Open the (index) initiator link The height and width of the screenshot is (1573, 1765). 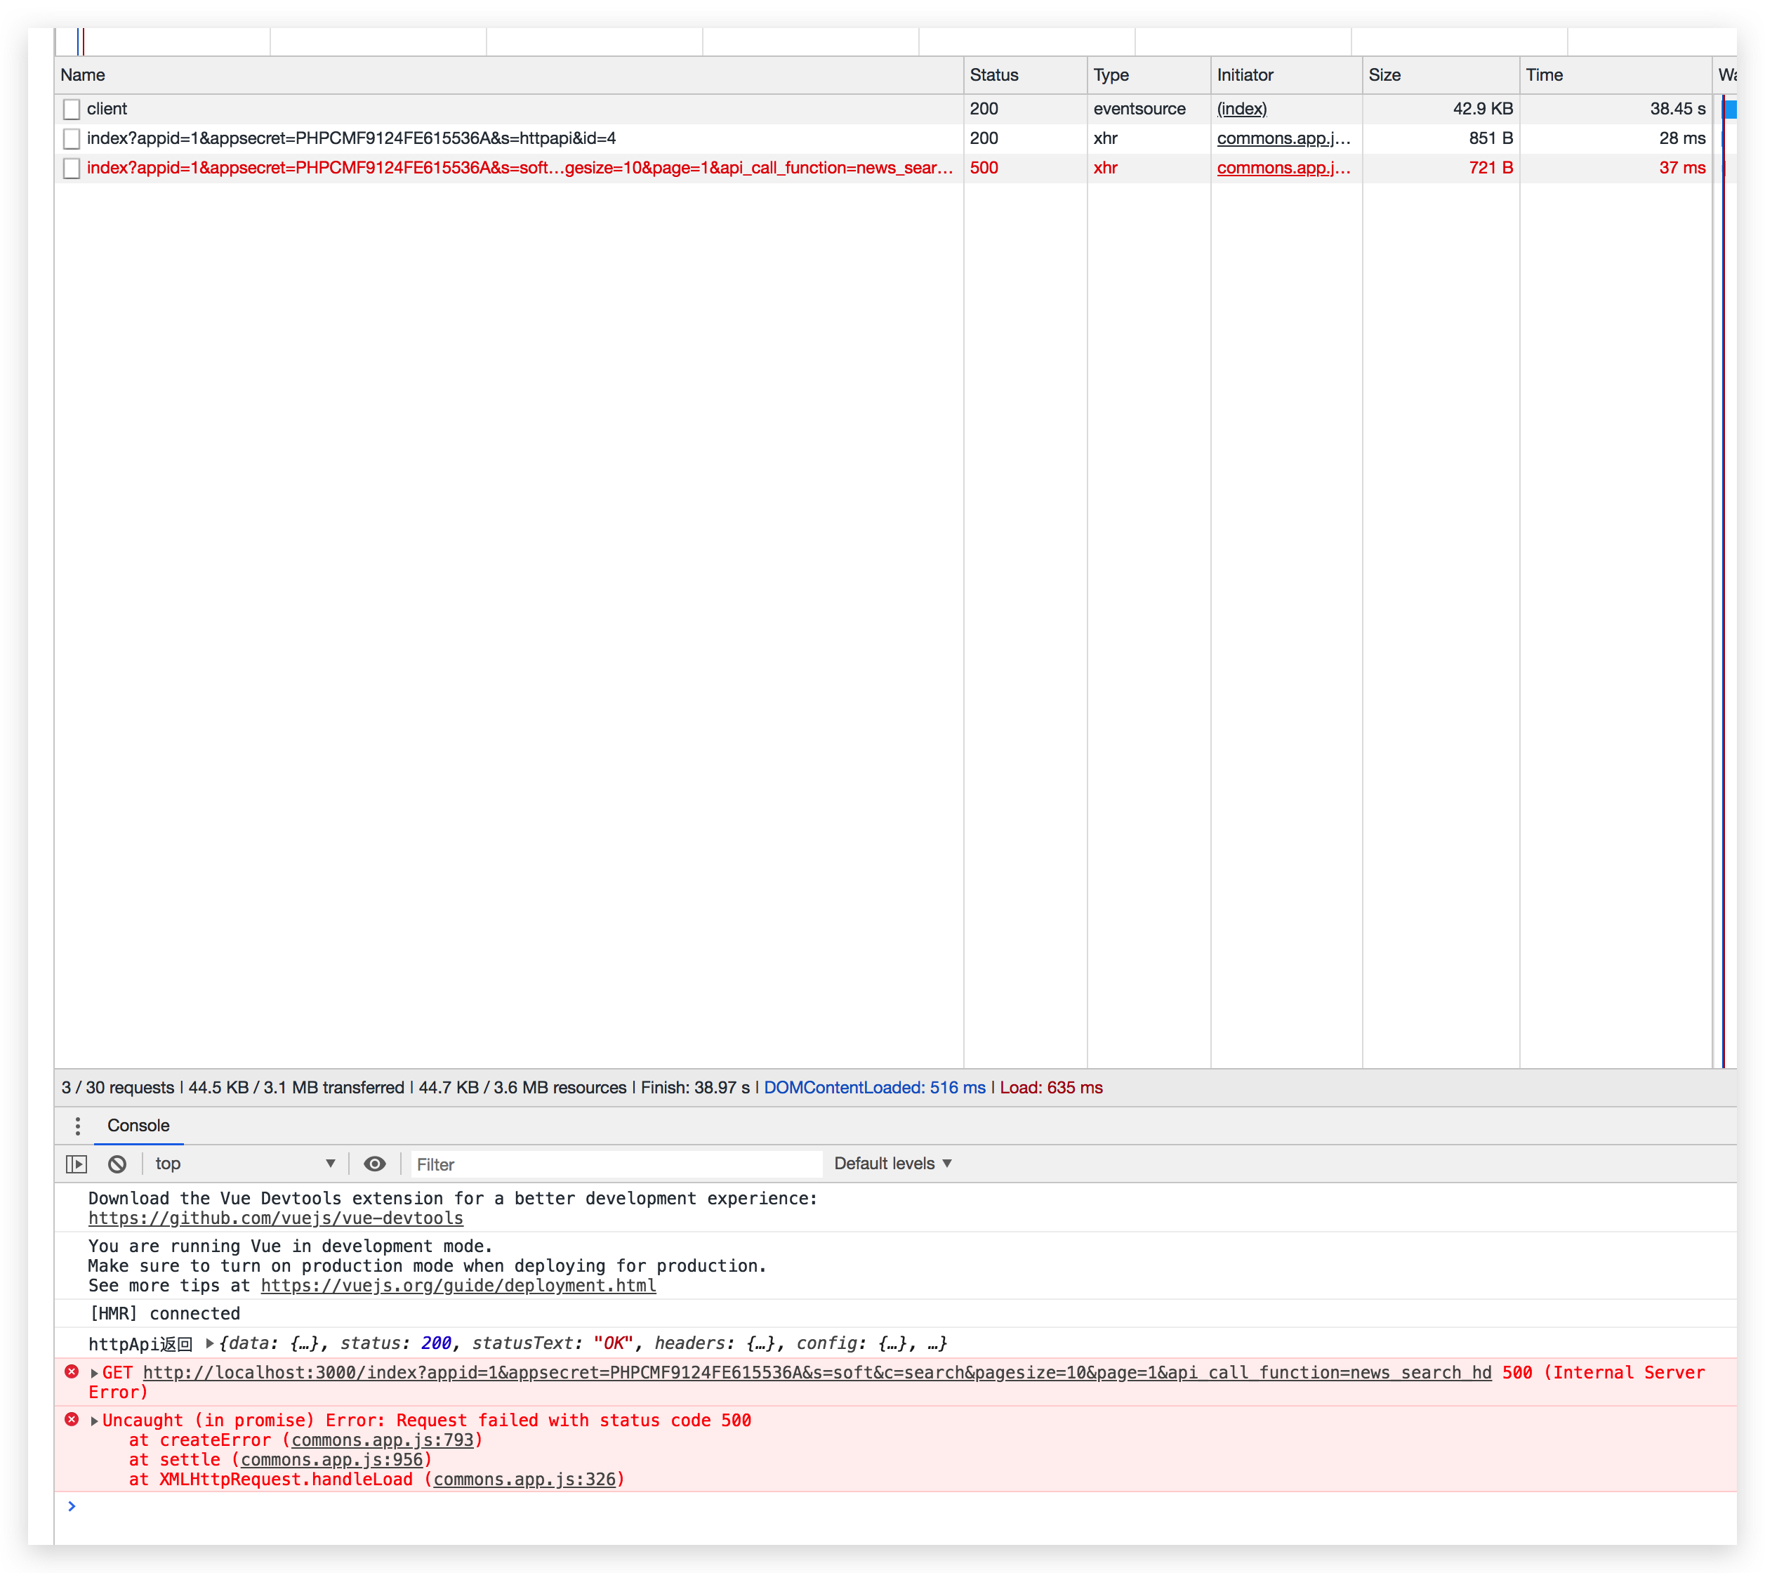click(x=1241, y=109)
